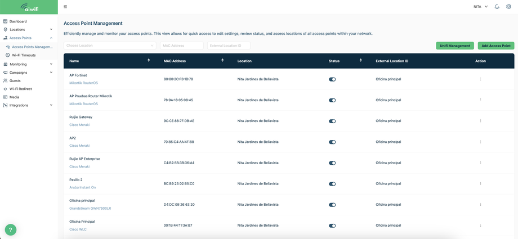Toggle status of Grandstream GWN7600LR access point
Image resolution: width=518 pixels, height=239 pixels.
click(332, 205)
